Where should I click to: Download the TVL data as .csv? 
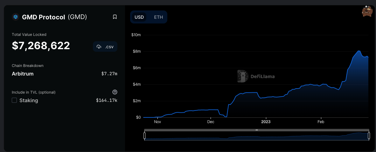point(105,47)
